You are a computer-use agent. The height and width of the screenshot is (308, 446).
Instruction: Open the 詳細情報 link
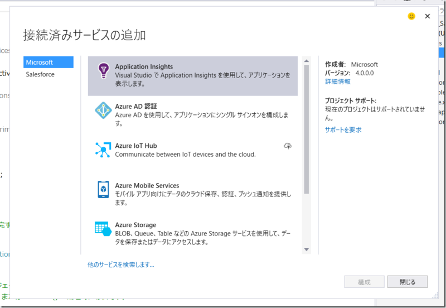pos(338,81)
